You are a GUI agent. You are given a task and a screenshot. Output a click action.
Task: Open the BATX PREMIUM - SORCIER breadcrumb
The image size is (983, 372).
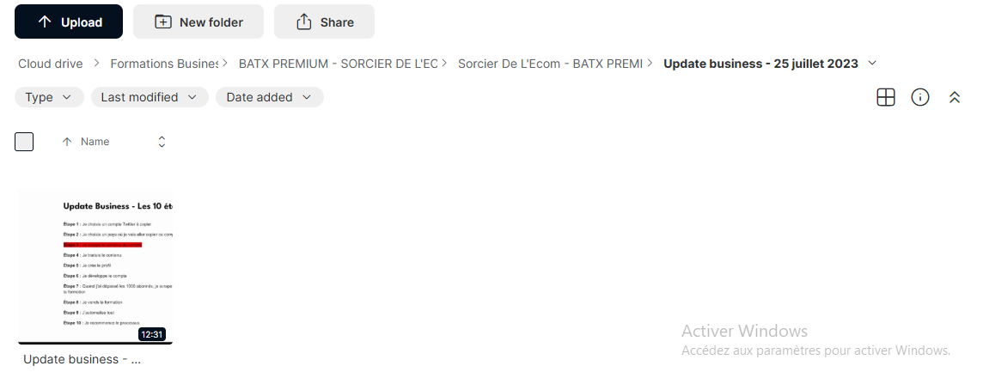tap(338, 64)
